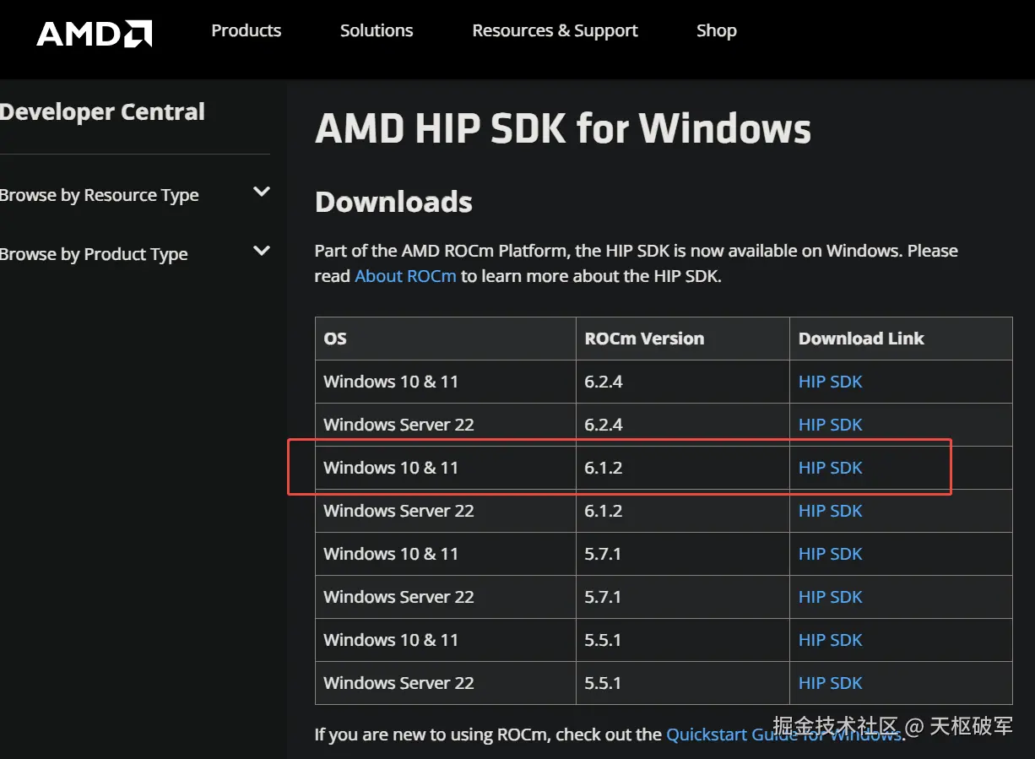Screen dimensions: 1035x759
Task: Open Resources & Support menu
Action: coord(555,31)
